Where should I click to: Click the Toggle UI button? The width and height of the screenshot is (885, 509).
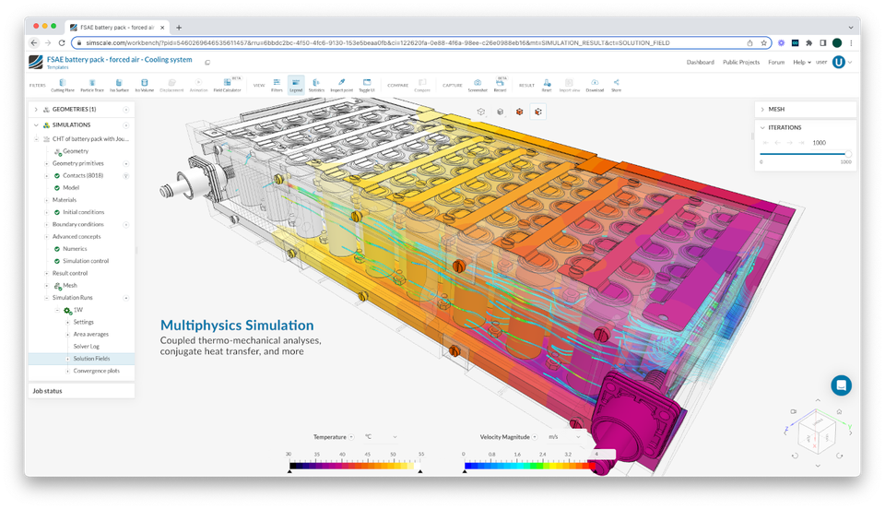(x=366, y=85)
